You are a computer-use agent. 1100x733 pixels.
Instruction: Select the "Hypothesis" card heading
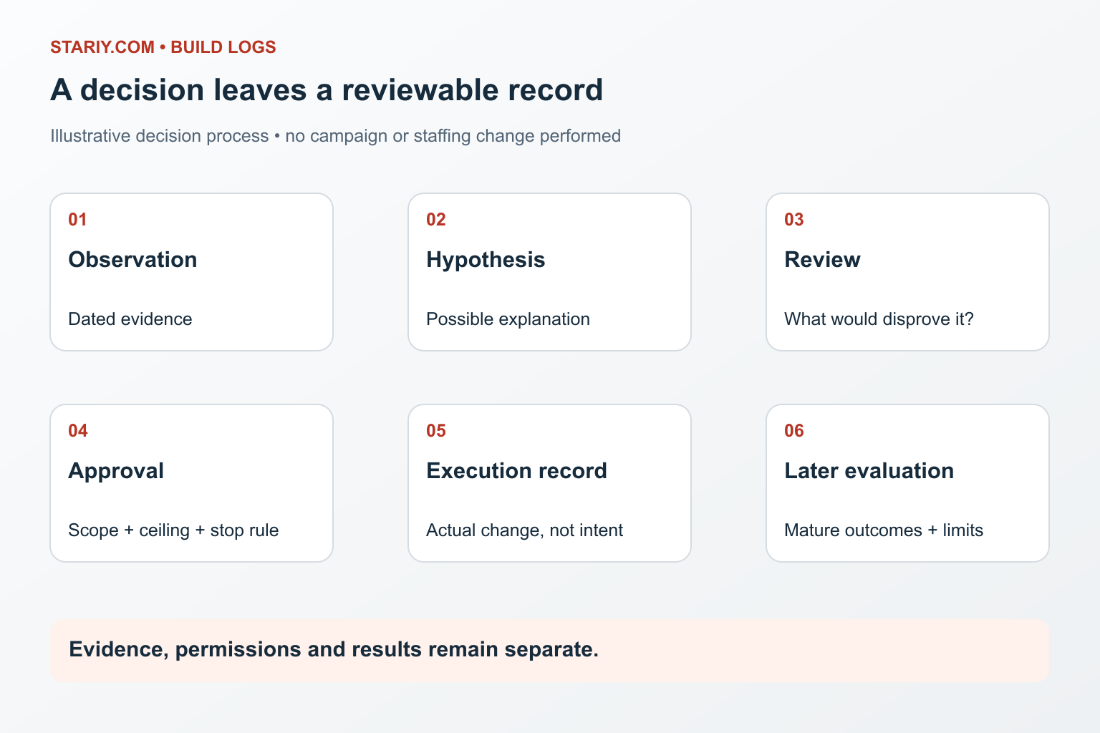486,260
